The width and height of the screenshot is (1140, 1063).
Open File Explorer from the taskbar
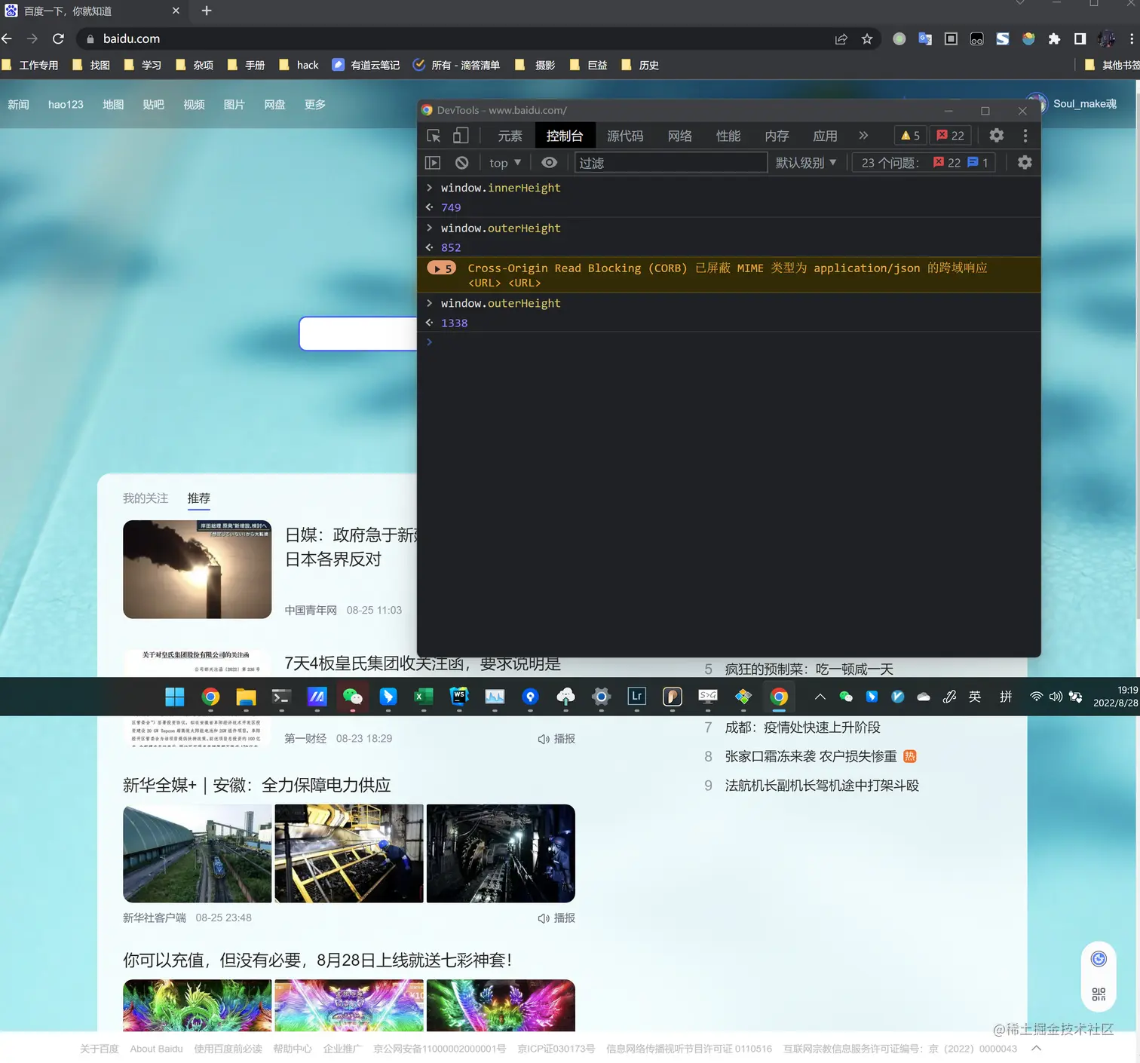246,697
